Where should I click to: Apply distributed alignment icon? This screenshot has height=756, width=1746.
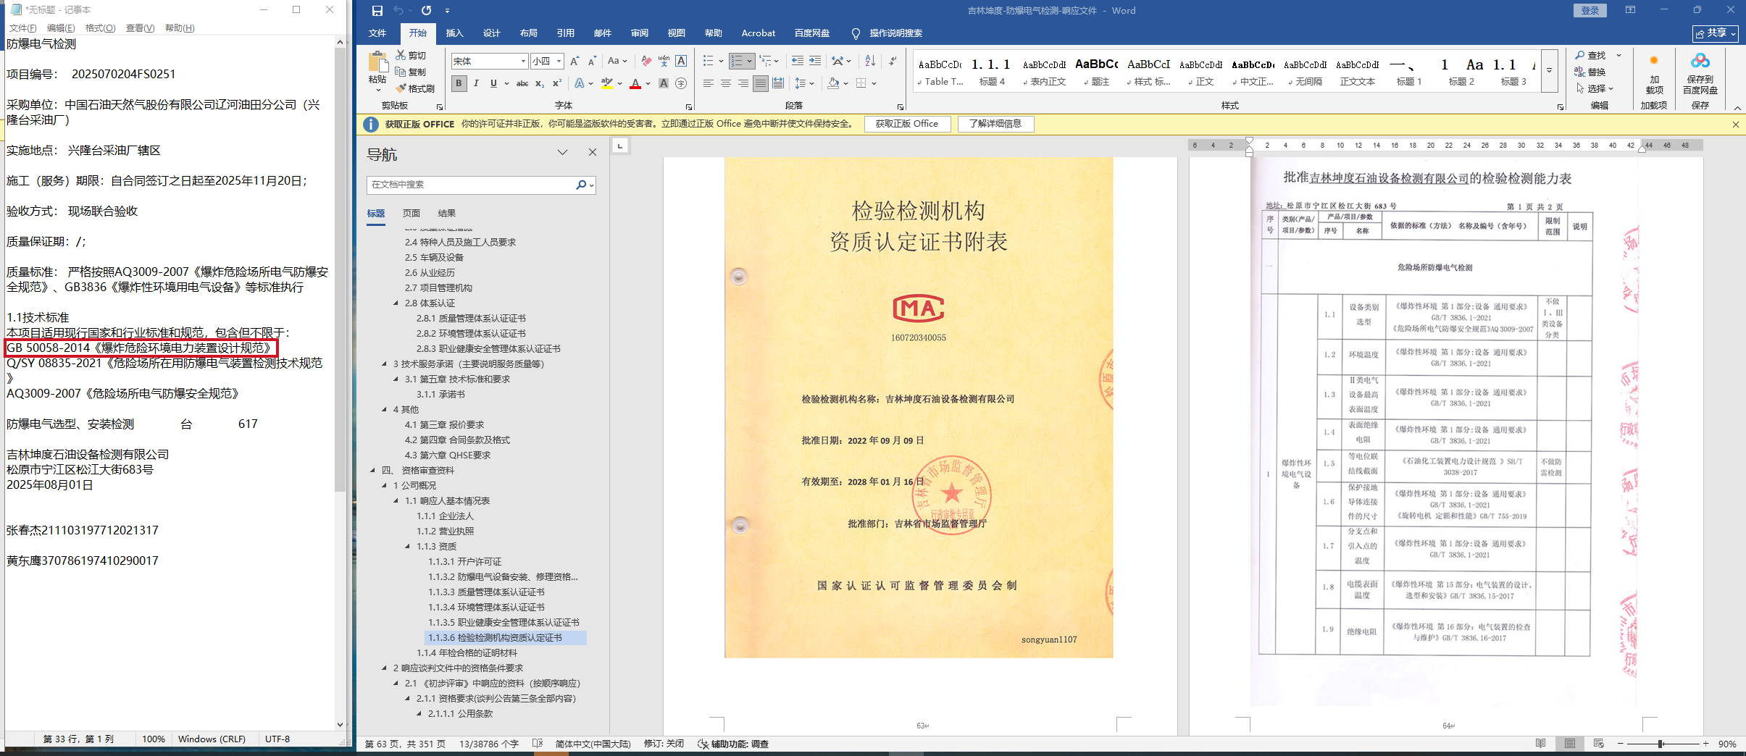(x=778, y=83)
